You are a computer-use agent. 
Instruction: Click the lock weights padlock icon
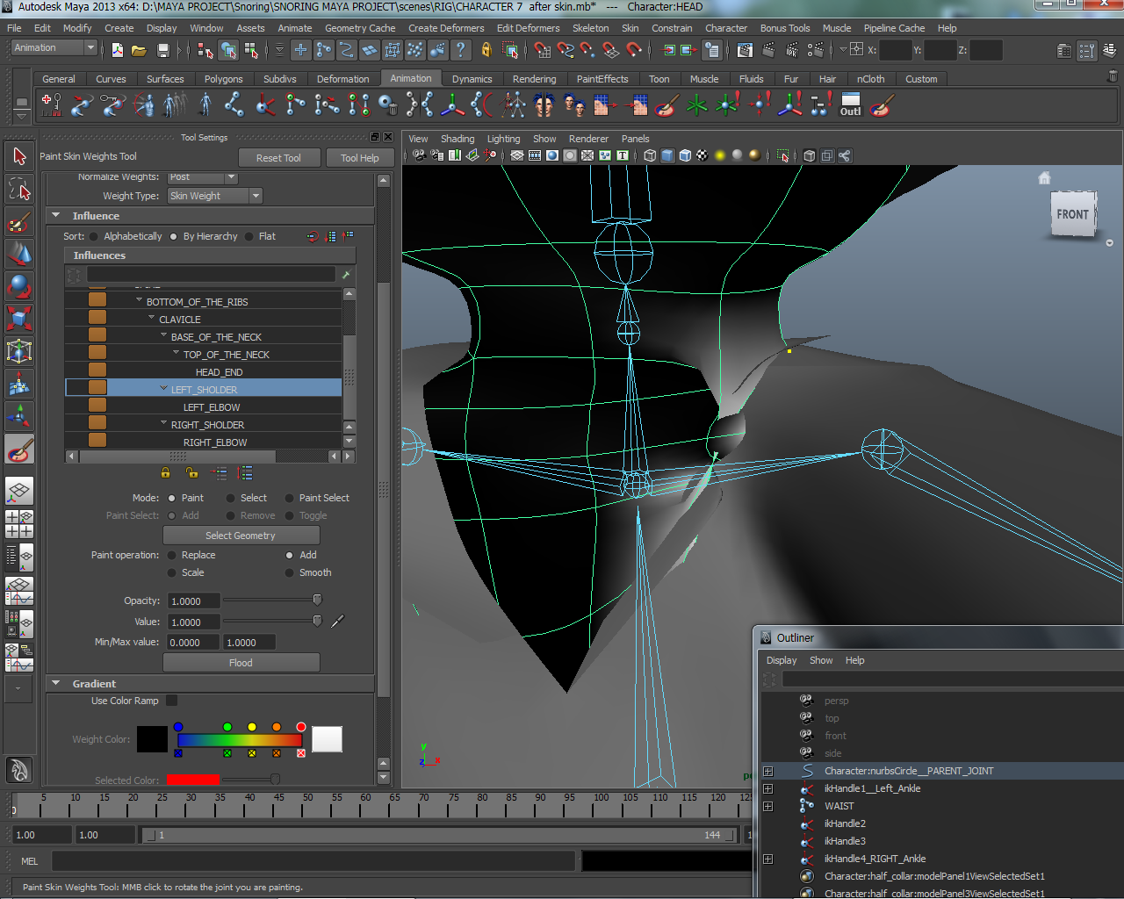click(166, 473)
